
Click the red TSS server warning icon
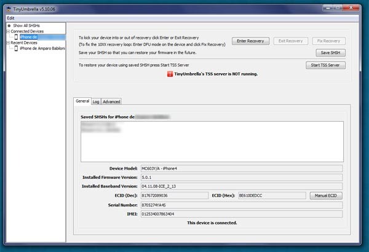coord(170,74)
